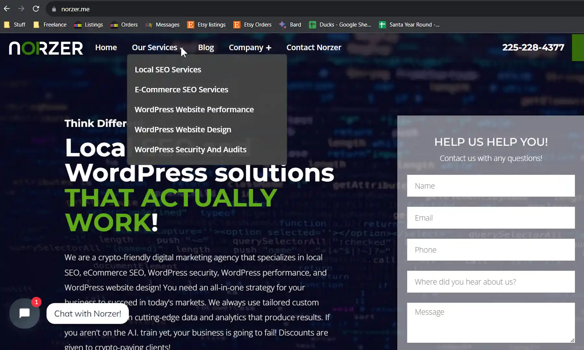Expand the Company plus menu
Screen dimensions: 584x350
click(x=250, y=47)
